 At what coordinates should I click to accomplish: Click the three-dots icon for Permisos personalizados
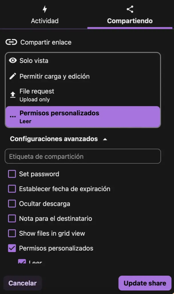point(13,117)
